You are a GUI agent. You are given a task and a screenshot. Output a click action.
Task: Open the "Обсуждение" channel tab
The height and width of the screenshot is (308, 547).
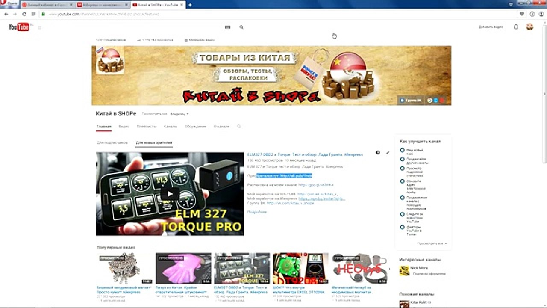(195, 127)
